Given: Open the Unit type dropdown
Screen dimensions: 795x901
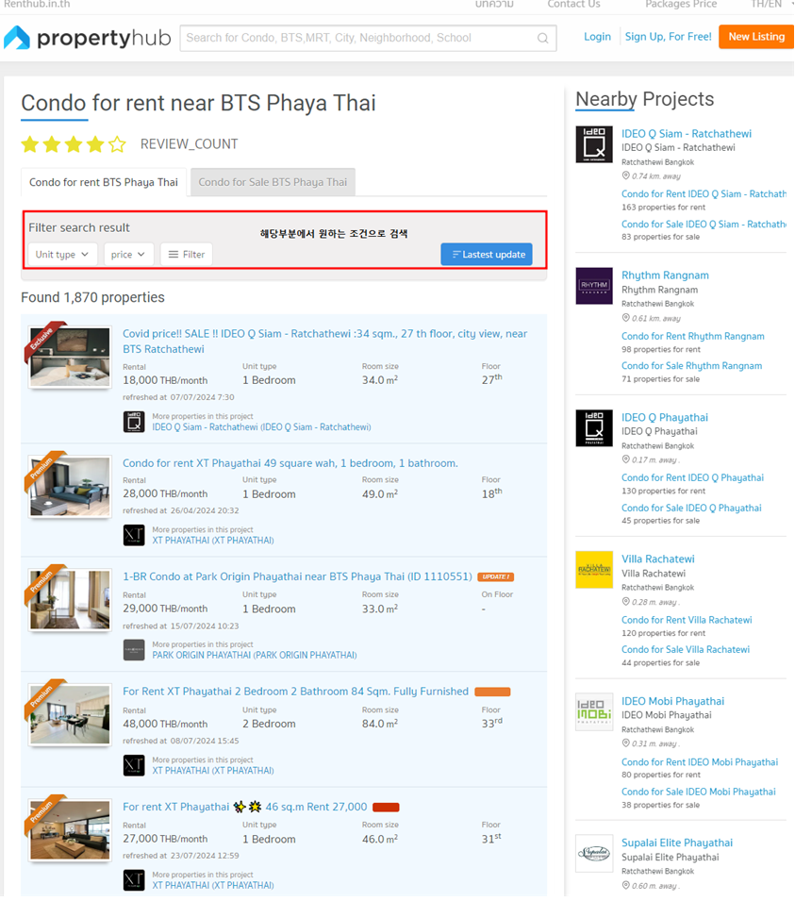Looking at the screenshot, I should 62,255.
